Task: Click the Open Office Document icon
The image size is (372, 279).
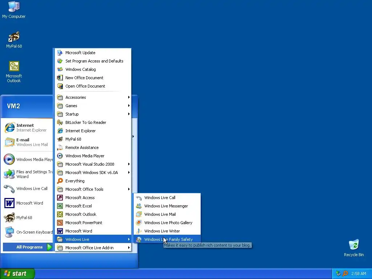Action: [60, 86]
